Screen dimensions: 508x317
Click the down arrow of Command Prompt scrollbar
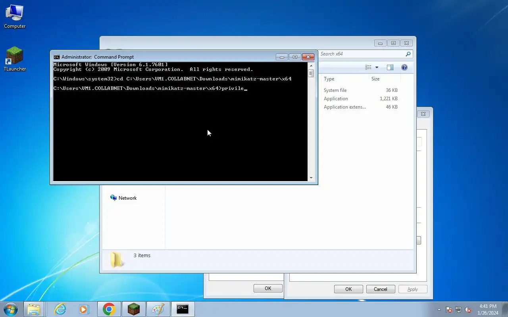(311, 178)
